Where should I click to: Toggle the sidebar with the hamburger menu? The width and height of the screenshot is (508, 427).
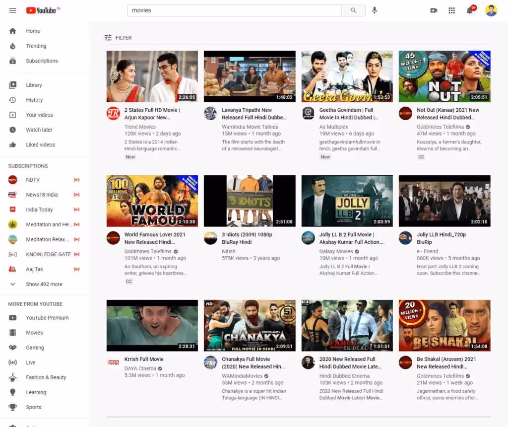[x=12, y=10]
